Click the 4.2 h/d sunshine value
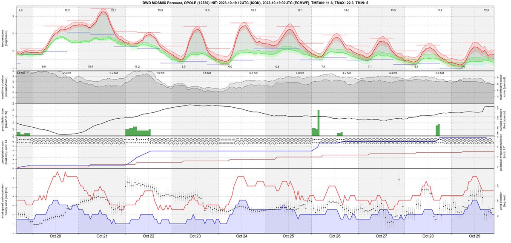 pyautogui.click(x=347, y=73)
